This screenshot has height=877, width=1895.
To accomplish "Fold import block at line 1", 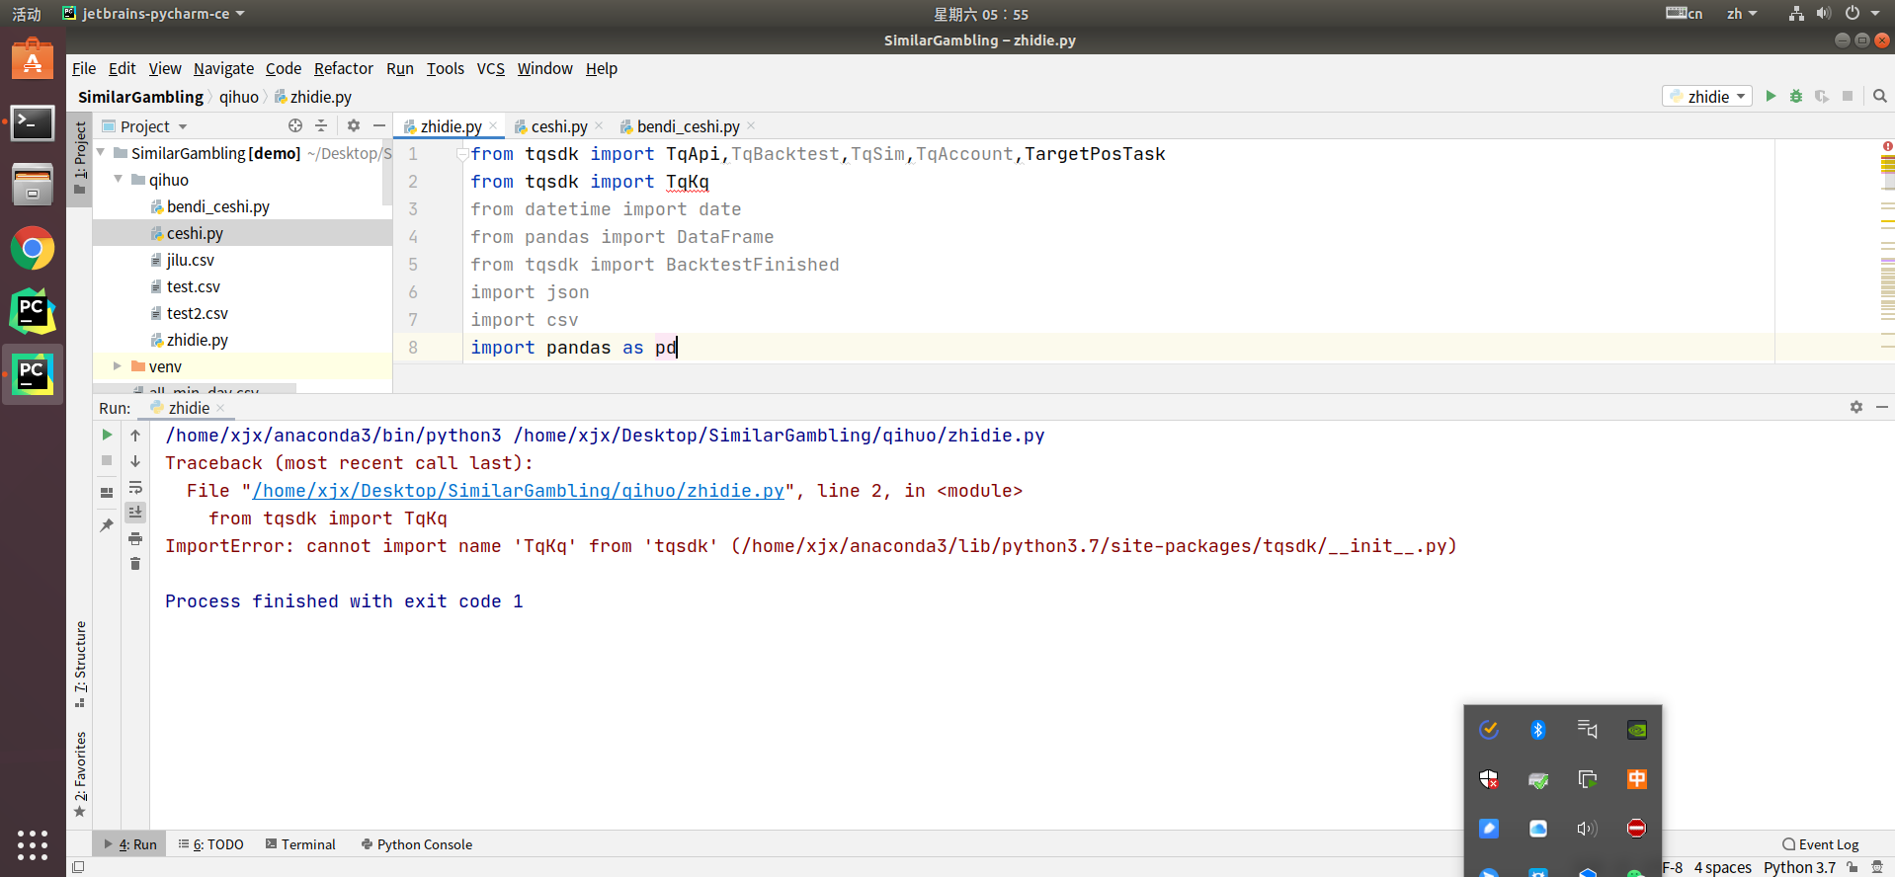I will (x=461, y=154).
